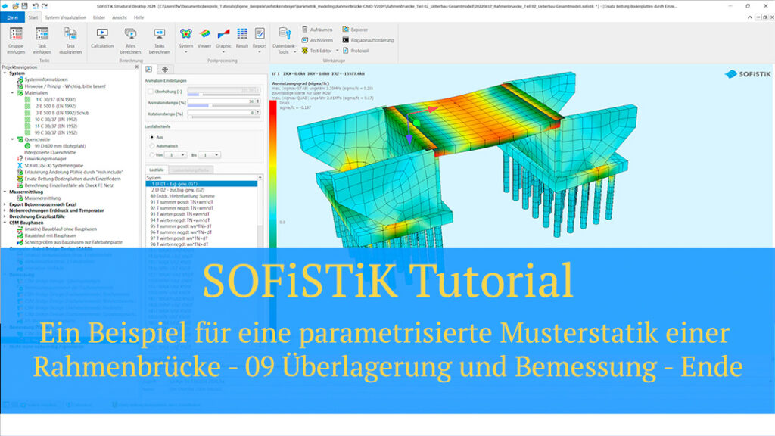Open the Datei menu
The image size is (775, 436).
[12, 18]
